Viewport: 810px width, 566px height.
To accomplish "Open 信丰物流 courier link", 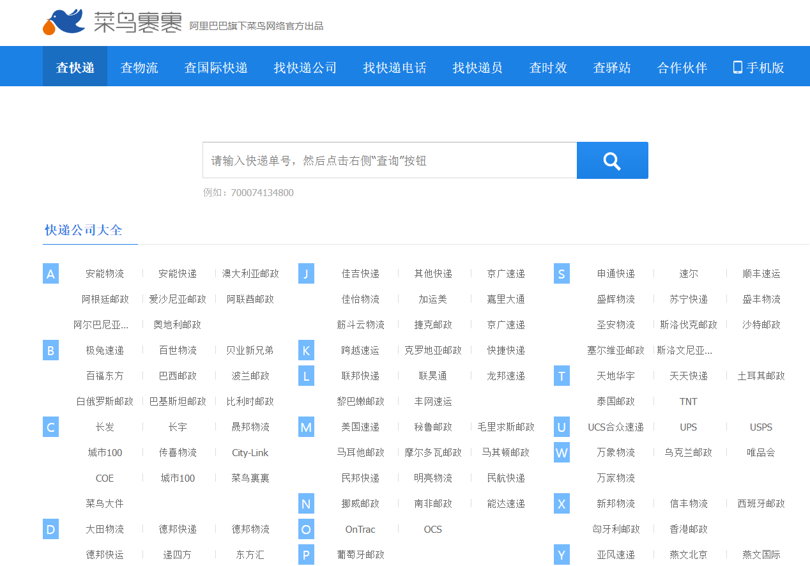I will (x=689, y=503).
